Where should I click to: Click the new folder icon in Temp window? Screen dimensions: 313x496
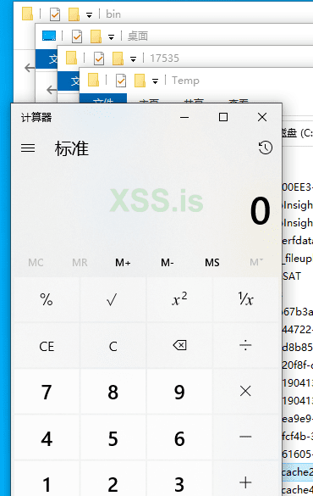pyautogui.click(x=140, y=81)
